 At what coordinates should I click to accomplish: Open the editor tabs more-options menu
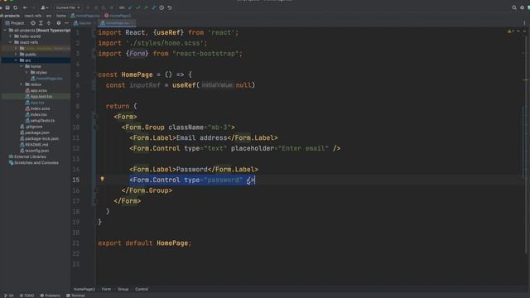524,23
